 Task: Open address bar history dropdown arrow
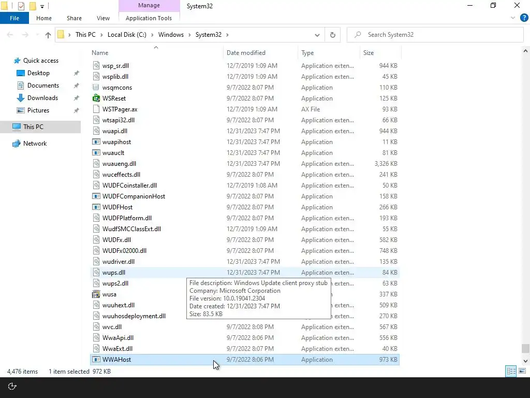317,35
